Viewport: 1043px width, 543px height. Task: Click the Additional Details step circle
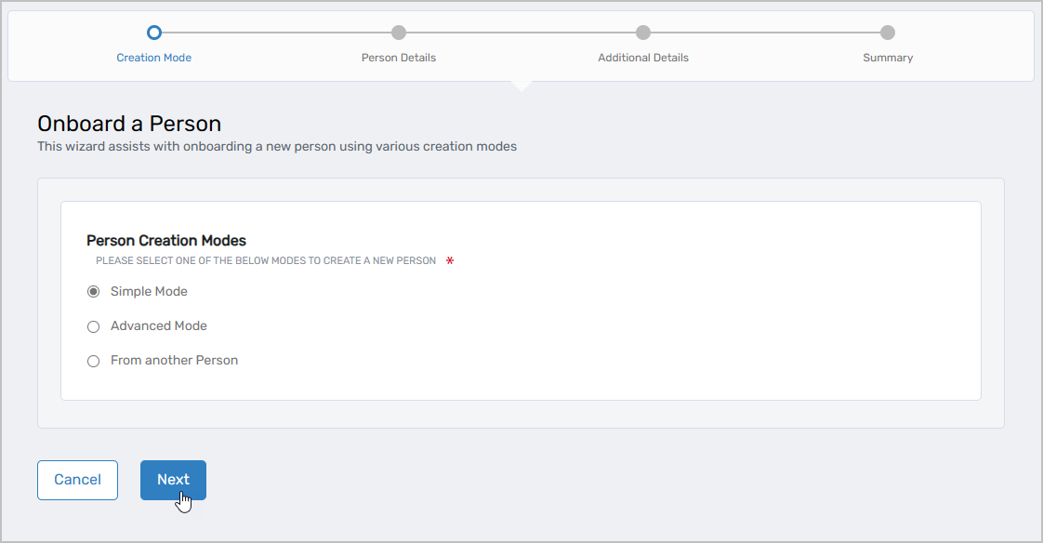pos(643,33)
